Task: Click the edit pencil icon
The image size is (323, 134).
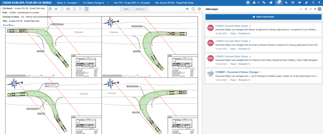Action: click(292, 3)
